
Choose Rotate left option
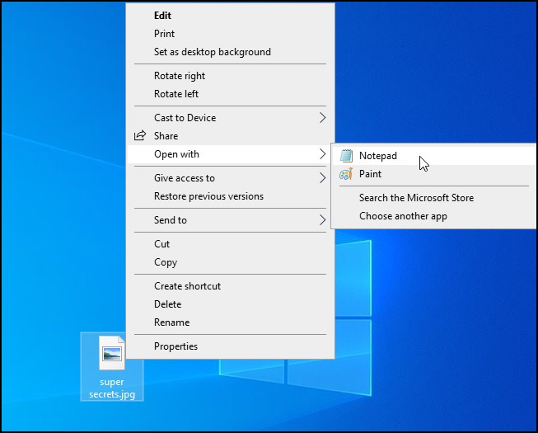tap(176, 94)
